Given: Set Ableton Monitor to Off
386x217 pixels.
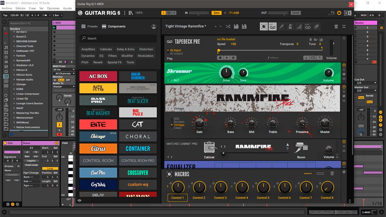Looking at the screenshot, I should coord(68,80).
